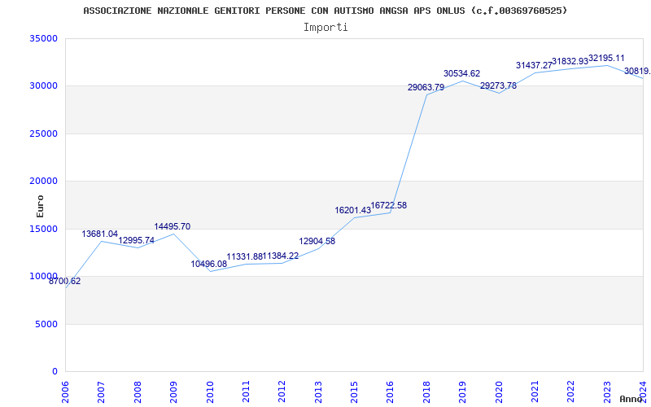Click the y-axis value 30000
The image size is (651, 407).
click(43, 86)
